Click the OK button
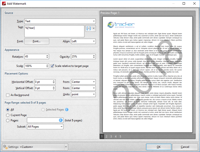Viewport: 200px width, 152px height. click(159, 147)
